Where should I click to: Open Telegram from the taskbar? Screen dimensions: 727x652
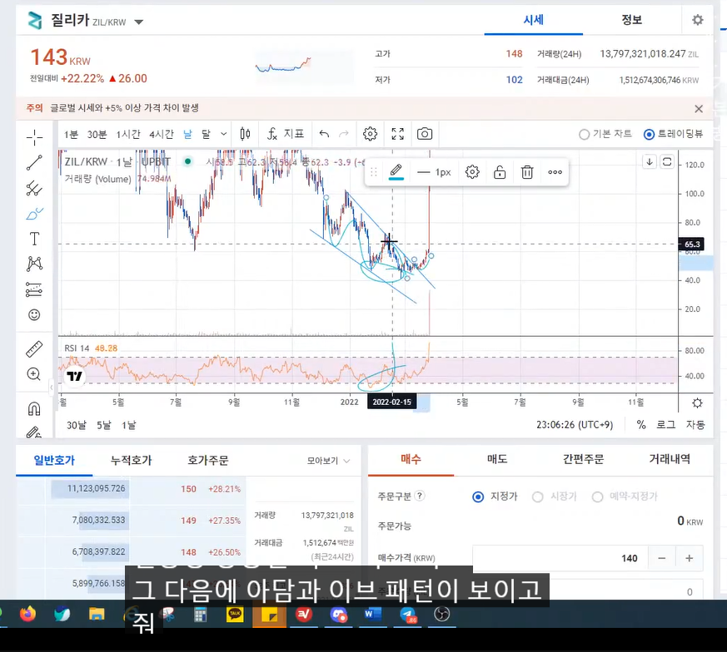408,615
